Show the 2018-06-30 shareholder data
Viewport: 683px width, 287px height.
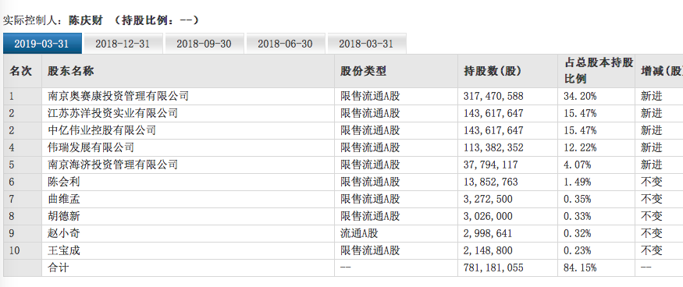286,44
